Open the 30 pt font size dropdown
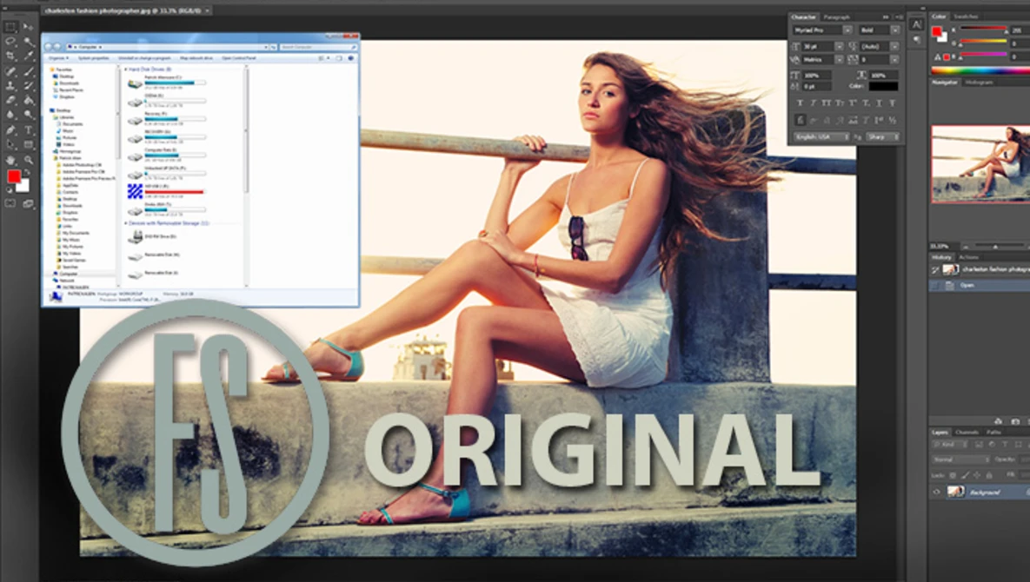Viewport: 1030px width, 582px height. 839,47
